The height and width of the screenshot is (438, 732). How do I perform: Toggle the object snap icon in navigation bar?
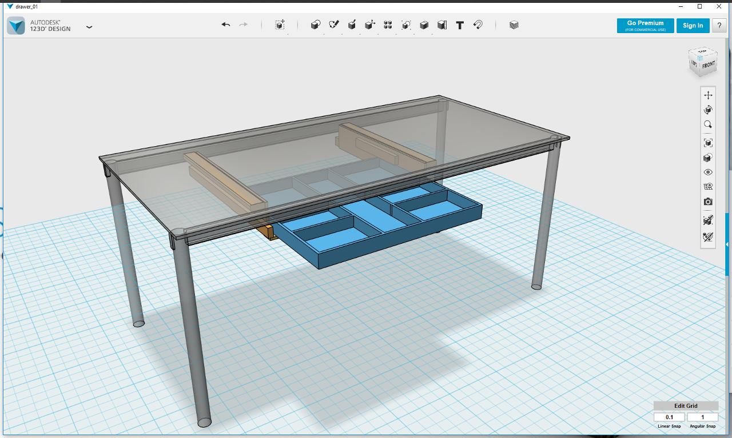tap(708, 220)
